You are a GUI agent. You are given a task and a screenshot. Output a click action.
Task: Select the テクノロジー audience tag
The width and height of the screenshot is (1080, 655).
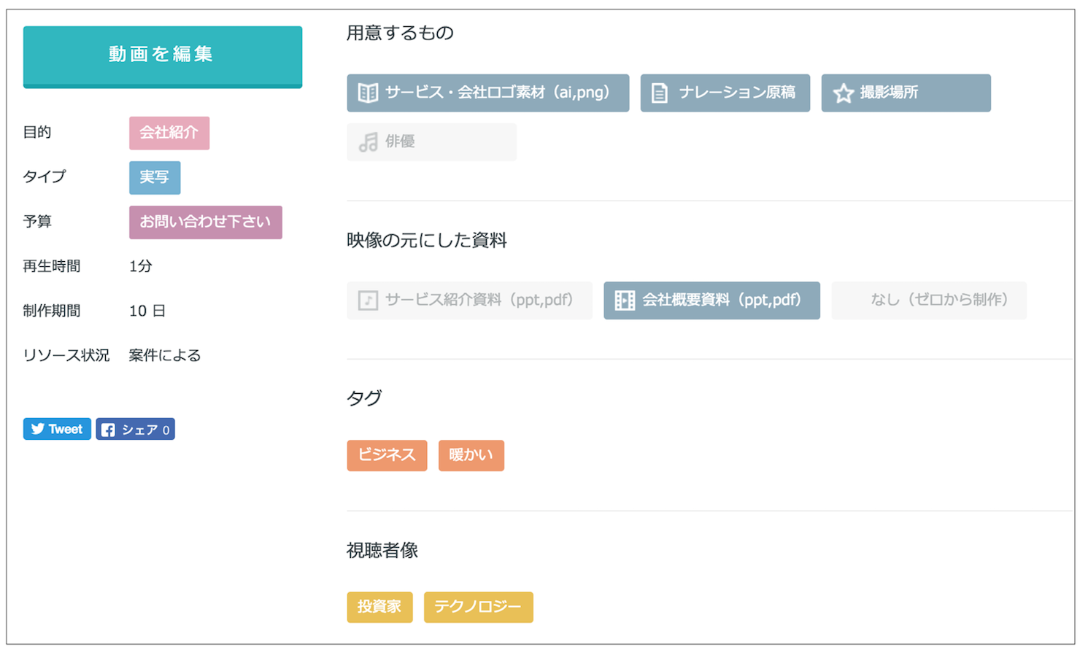478,607
